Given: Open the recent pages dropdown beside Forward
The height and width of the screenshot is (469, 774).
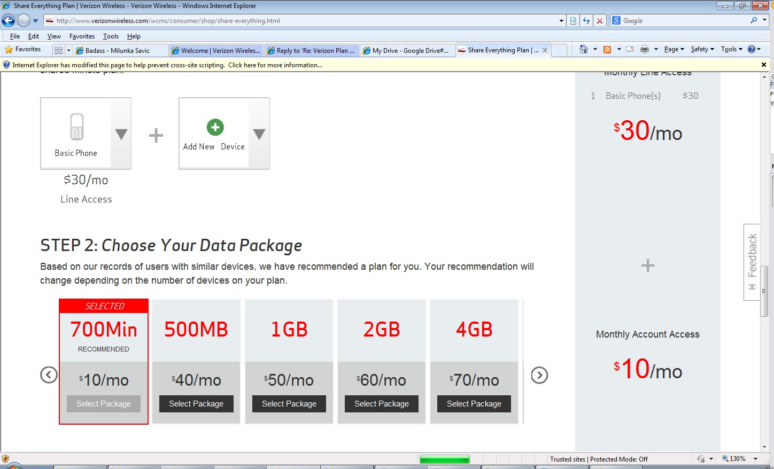Looking at the screenshot, I should click(x=36, y=21).
